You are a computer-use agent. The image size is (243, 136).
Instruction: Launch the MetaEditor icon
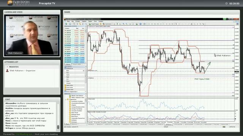[100, 24]
